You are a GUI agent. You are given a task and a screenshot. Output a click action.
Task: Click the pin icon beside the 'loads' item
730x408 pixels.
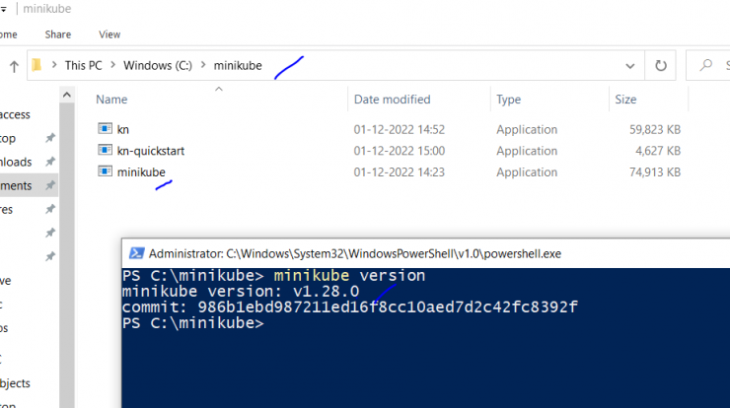pyautogui.click(x=50, y=162)
